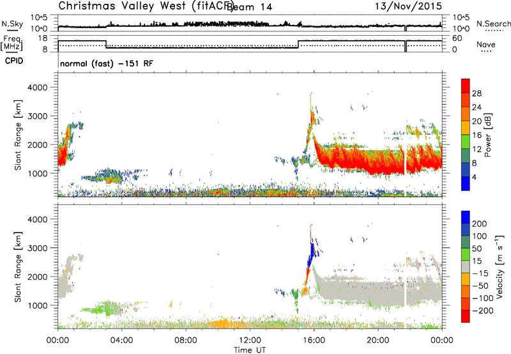511x354 pixels.
Task: Click the 16:00 time tick label
Action: click(x=314, y=341)
